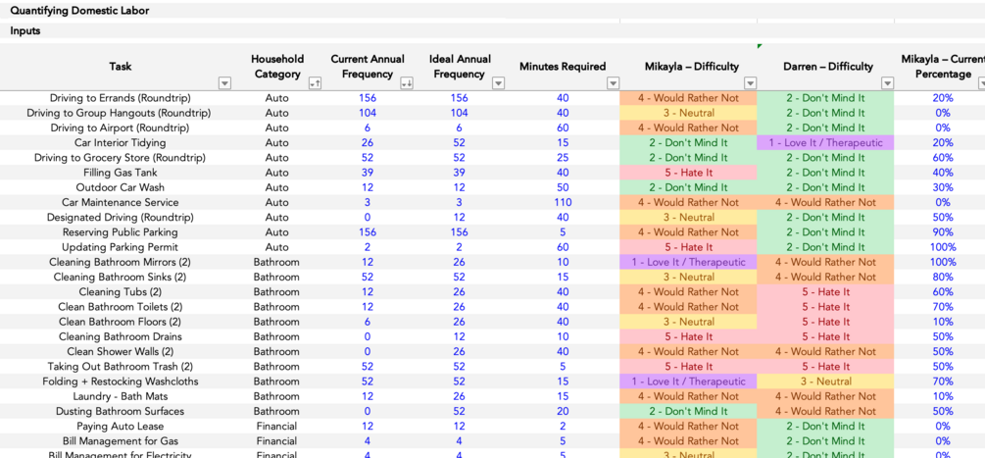Select the 'Folding + Restocking Washcloths' cell
This screenshot has width=985, height=458.
[120, 382]
